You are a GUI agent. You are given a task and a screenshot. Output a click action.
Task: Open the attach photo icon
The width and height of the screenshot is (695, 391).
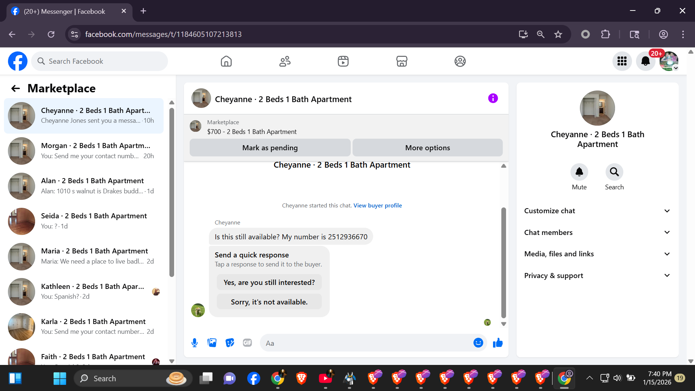tap(212, 343)
